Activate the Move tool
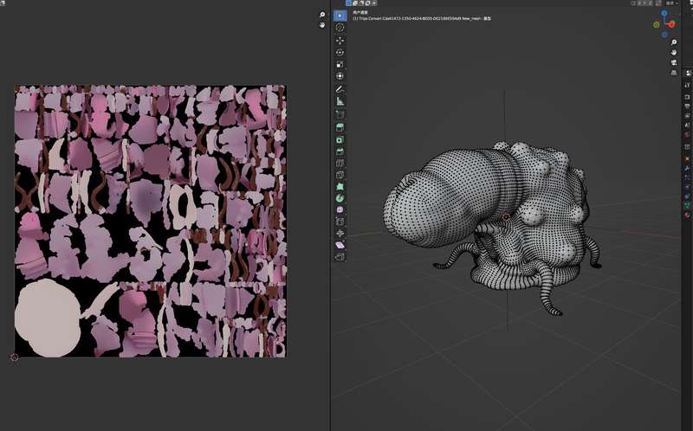This screenshot has height=431, width=693. tap(340, 41)
